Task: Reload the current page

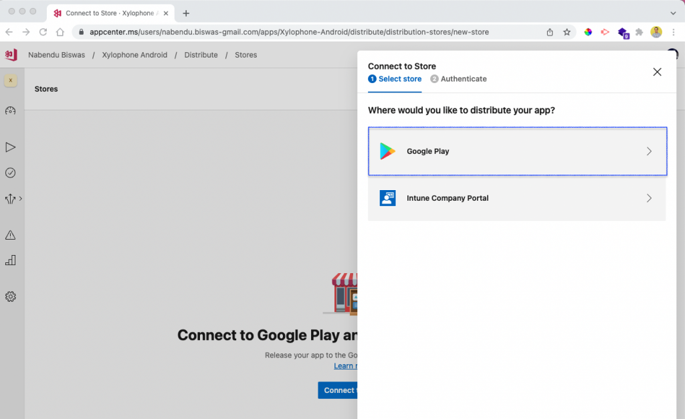Action: (x=43, y=32)
